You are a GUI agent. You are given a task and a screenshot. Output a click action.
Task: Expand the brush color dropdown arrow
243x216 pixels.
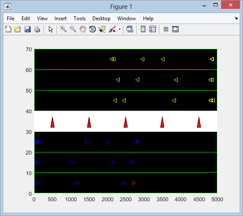click(x=119, y=29)
